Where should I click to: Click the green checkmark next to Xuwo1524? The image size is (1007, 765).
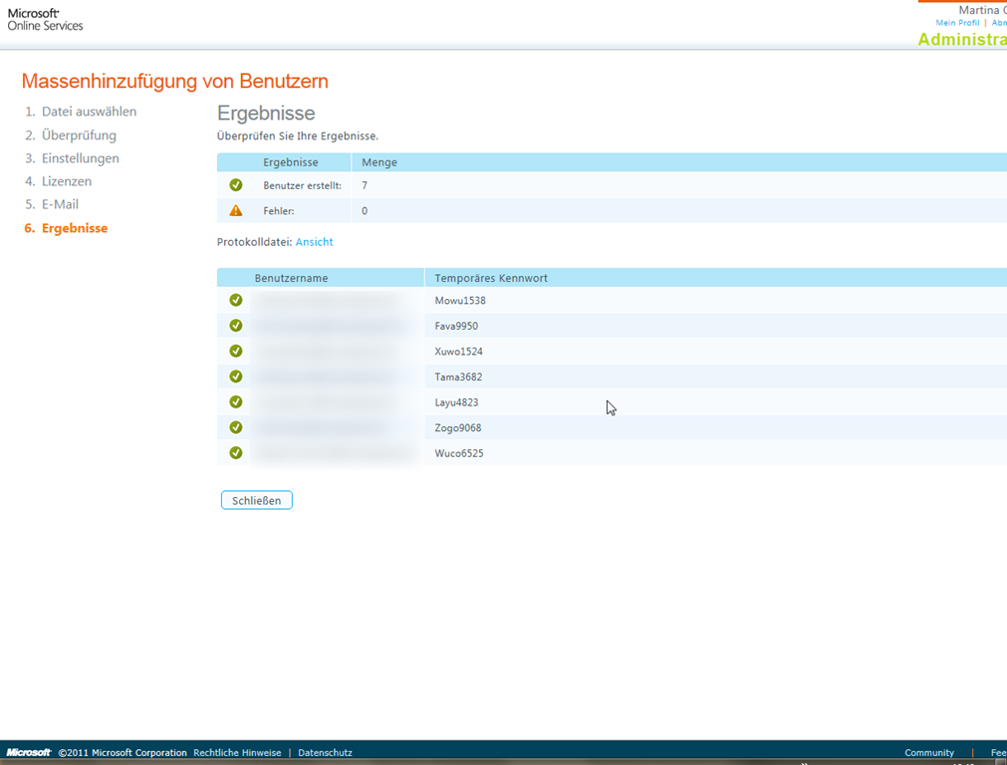(x=236, y=352)
